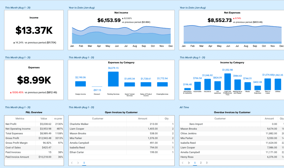284x168 pixels.
Task: Click next page arrow in Open Invoices table
Action: [78, 163]
